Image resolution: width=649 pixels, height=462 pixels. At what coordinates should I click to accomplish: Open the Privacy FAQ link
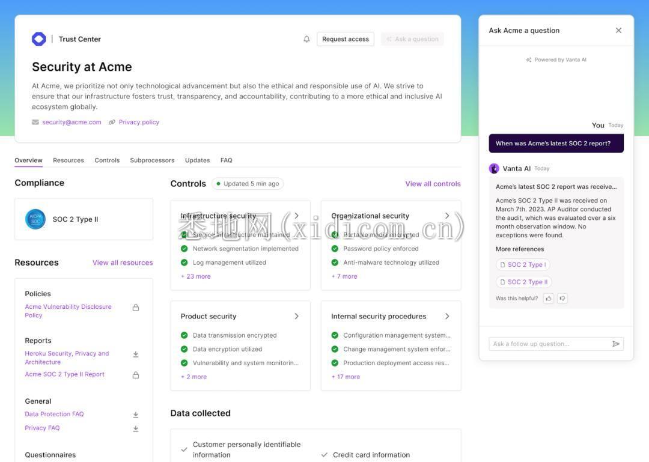pos(42,428)
